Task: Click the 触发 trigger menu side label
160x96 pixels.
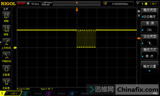Action: click(139, 13)
